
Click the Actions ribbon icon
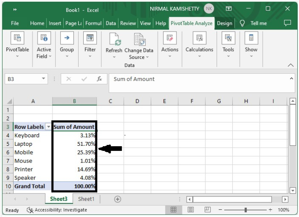(x=170, y=38)
